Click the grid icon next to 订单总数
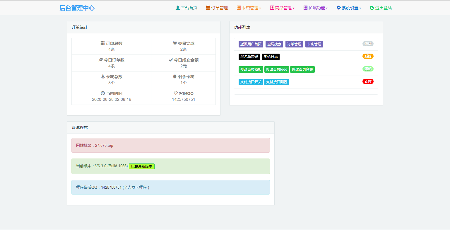The width and height of the screenshot is (450, 230). click(x=102, y=43)
